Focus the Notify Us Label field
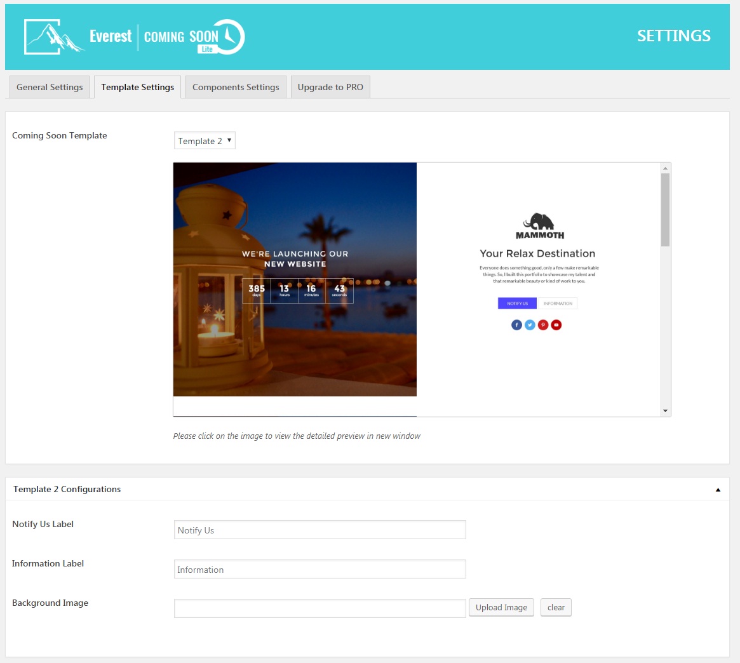This screenshot has width=740, height=663. tap(320, 530)
